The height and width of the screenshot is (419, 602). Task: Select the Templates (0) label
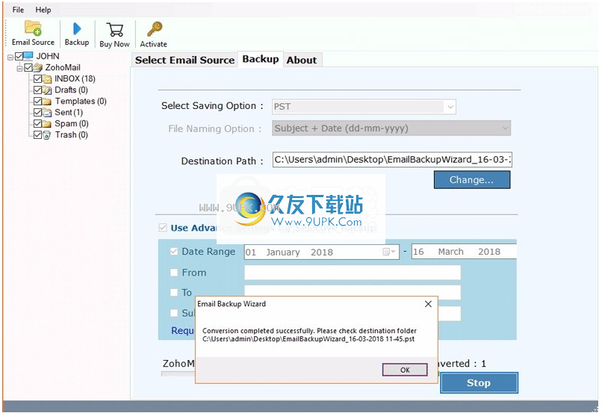point(81,102)
